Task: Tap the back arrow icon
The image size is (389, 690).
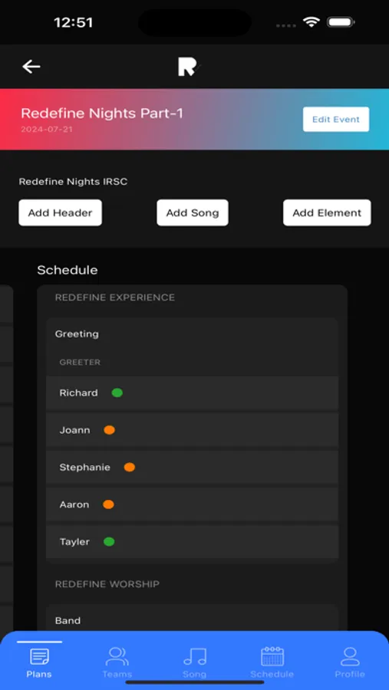Action: (x=31, y=67)
